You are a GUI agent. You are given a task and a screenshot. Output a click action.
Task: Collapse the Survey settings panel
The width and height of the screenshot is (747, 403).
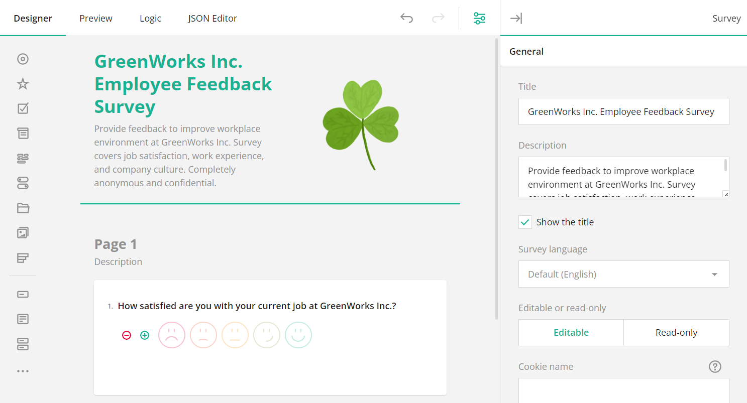tap(516, 18)
